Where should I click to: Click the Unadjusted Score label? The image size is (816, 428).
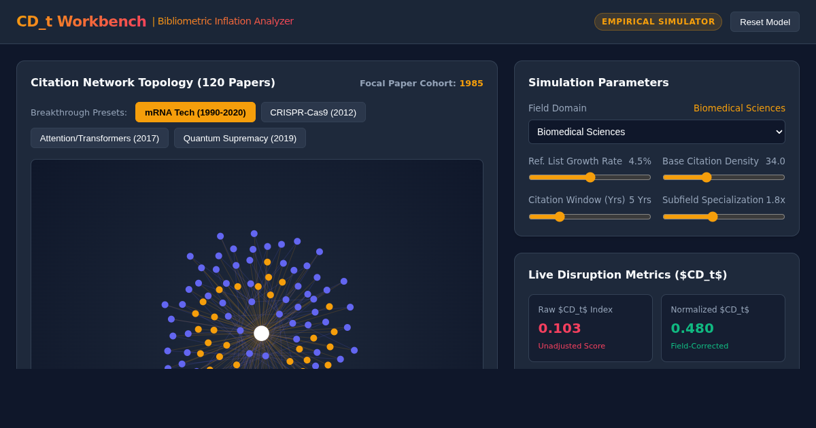571,346
